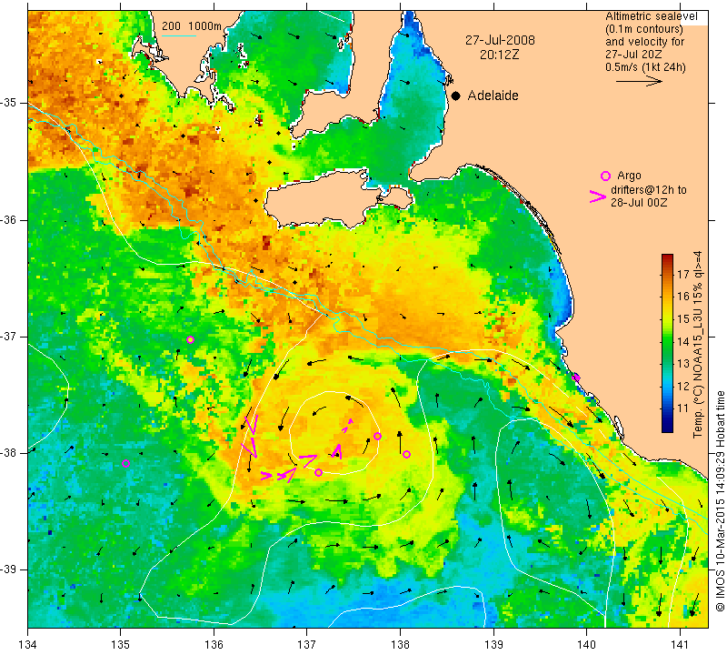
Task: Click the 0.5m/s (1kt 24h) scale text
Action: [645, 66]
